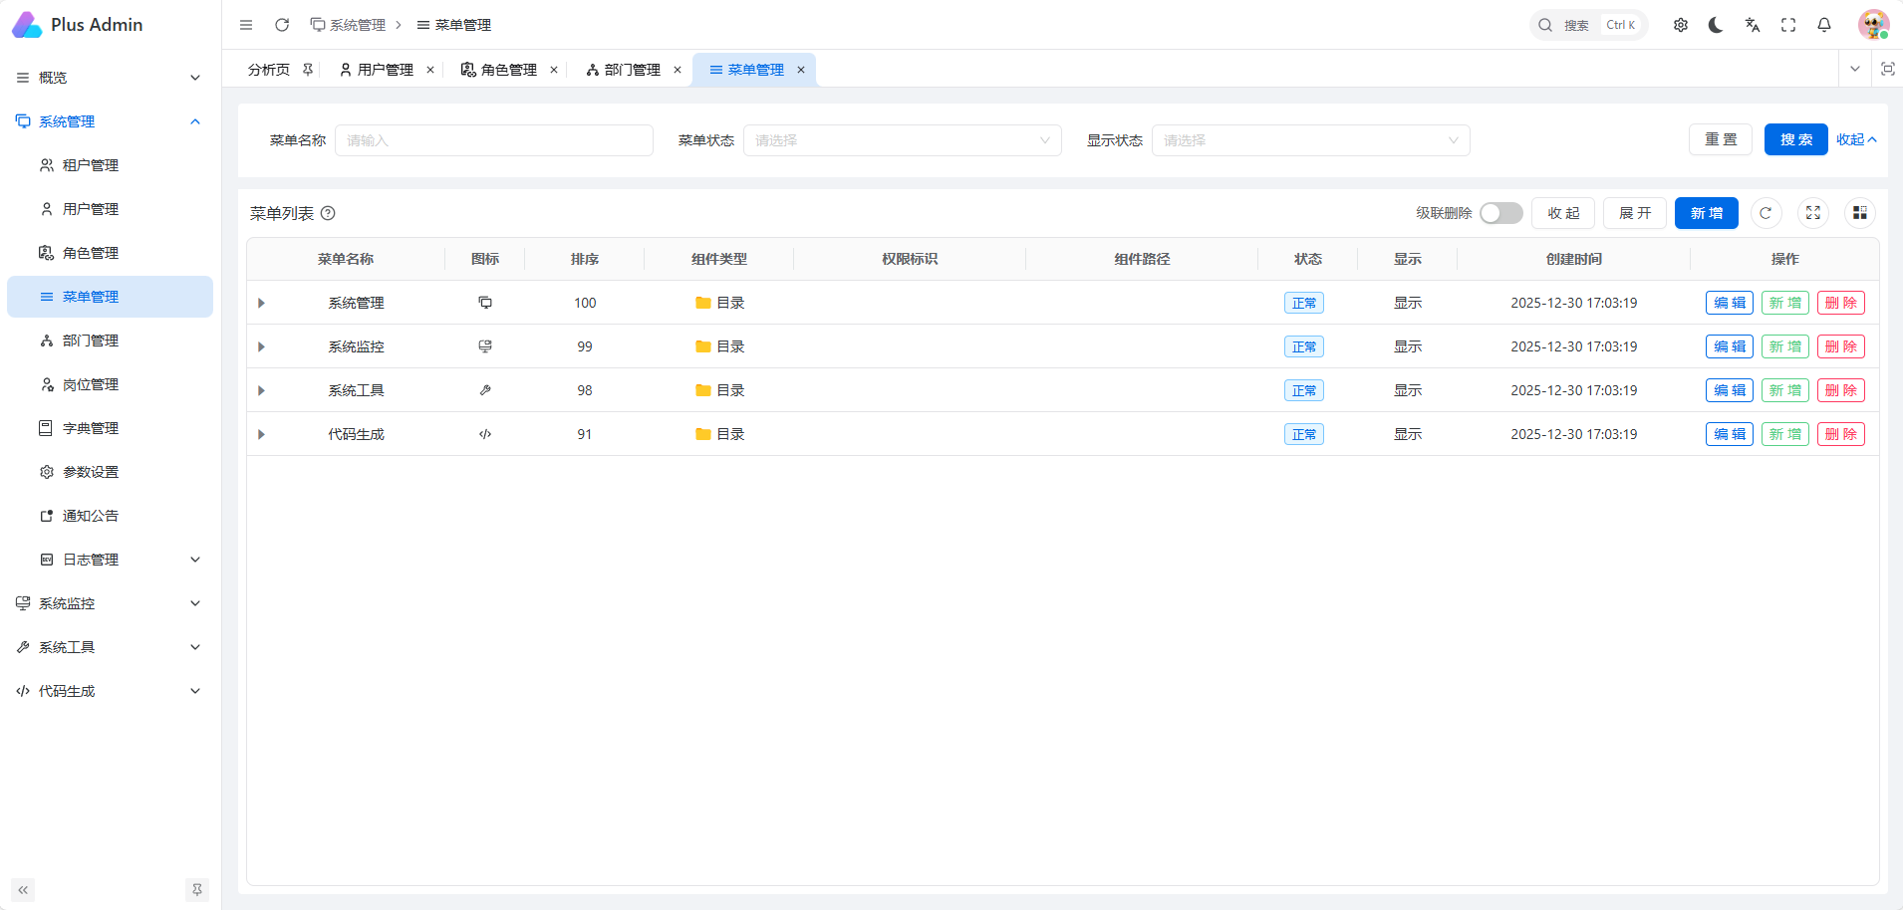Switch to the 用户管理 tab
The width and height of the screenshot is (1903, 910).
(377, 70)
